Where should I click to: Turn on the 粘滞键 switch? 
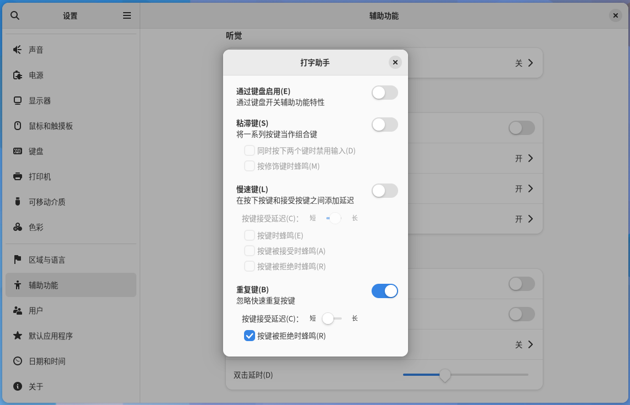click(384, 125)
